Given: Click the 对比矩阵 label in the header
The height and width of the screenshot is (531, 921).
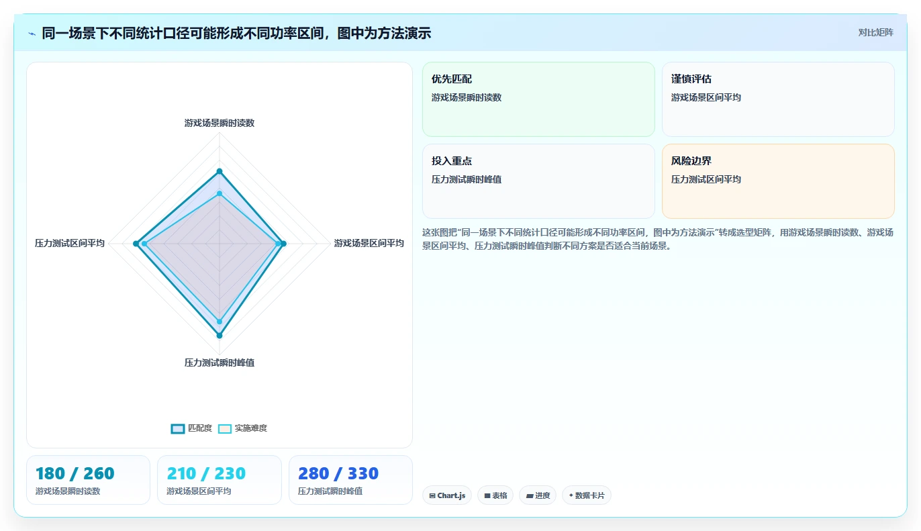Looking at the screenshot, I should click(x=875, y=32).
